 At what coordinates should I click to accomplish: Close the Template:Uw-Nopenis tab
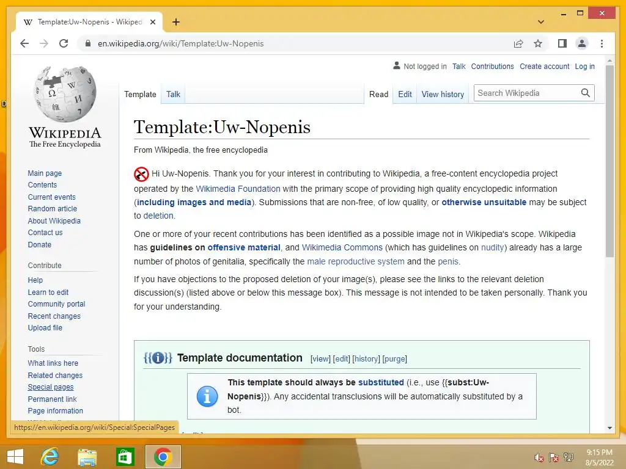coord(152,22)
